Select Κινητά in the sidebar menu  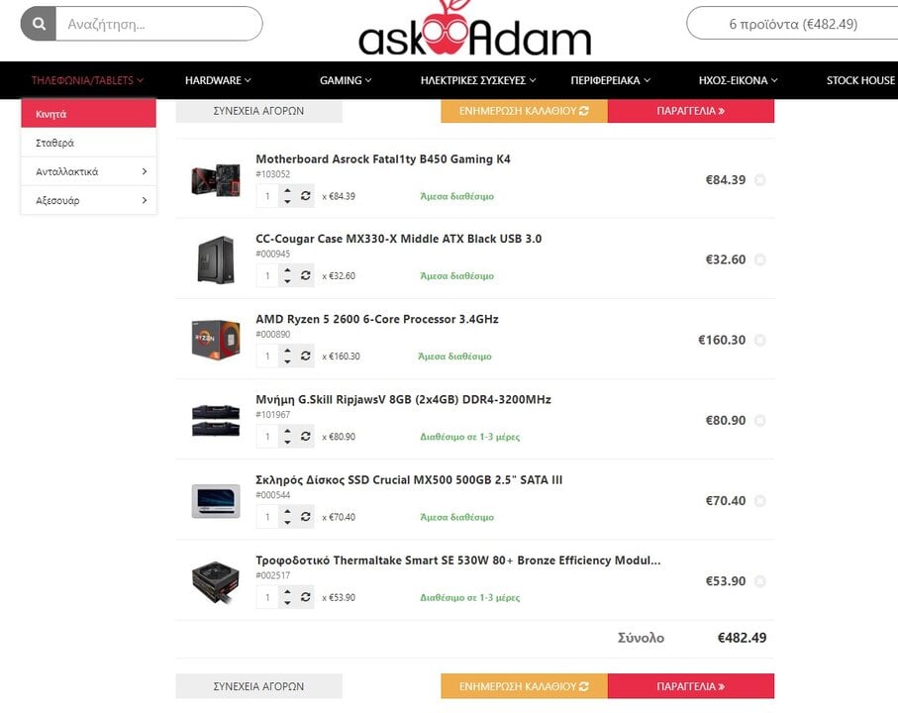point(89,114)
